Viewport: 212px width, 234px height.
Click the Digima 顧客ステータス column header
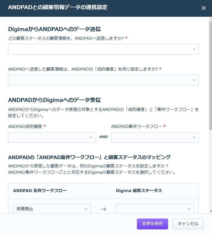139,190
